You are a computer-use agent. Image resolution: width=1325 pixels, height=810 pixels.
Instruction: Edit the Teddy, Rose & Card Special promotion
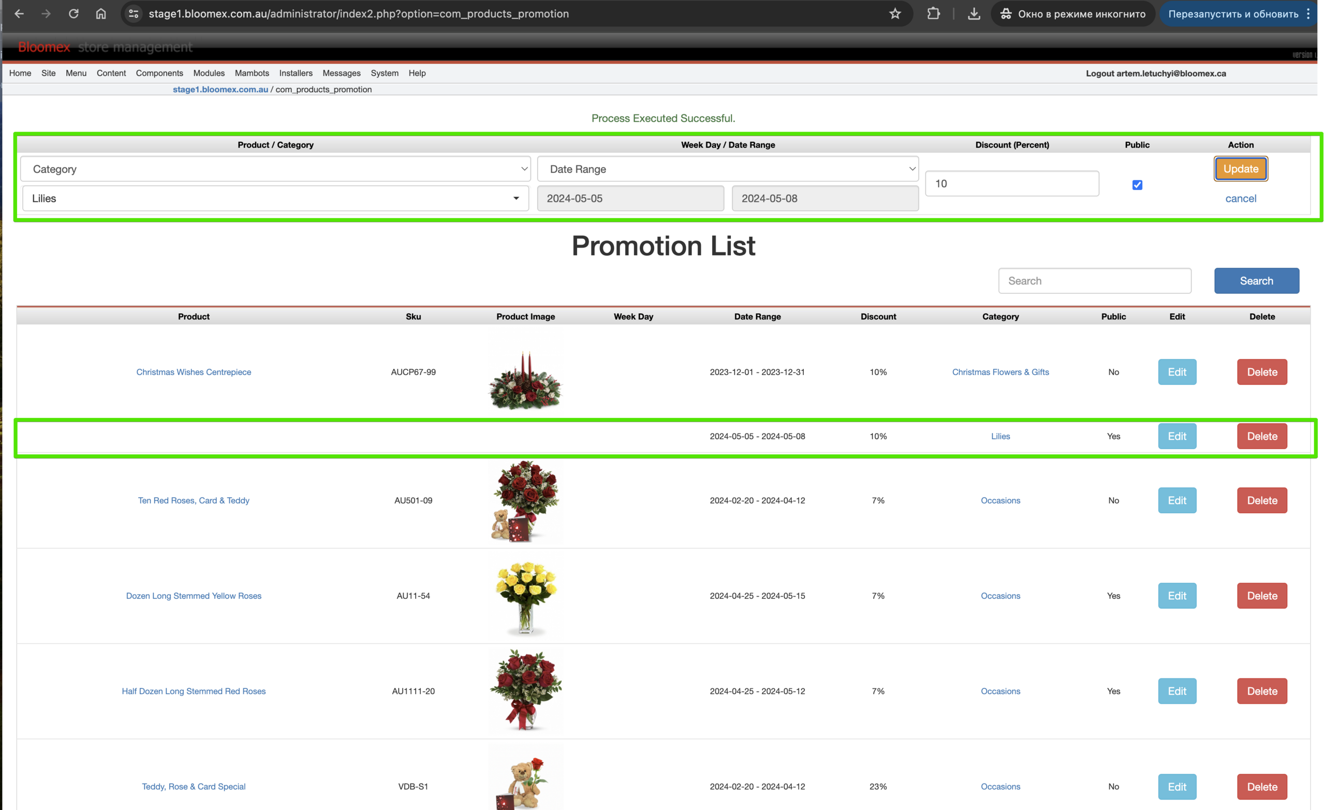click(1176, 786)
